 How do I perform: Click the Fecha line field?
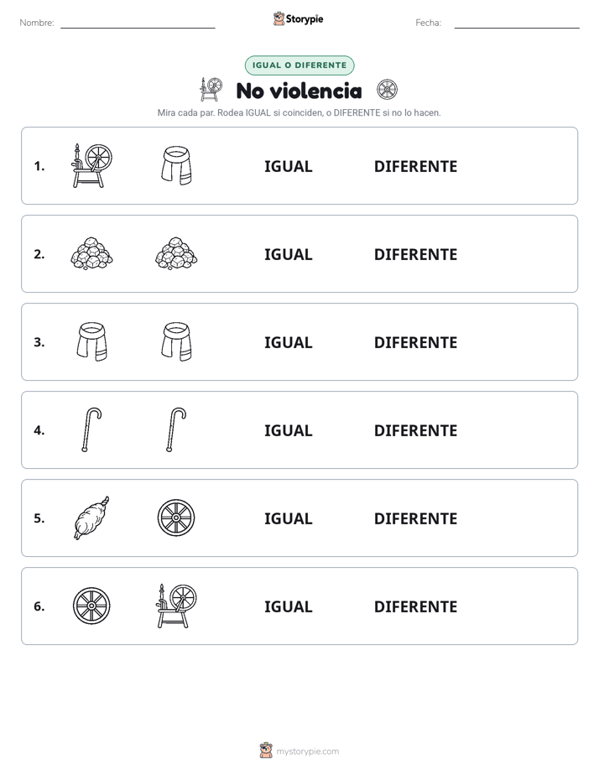(517, 23)
